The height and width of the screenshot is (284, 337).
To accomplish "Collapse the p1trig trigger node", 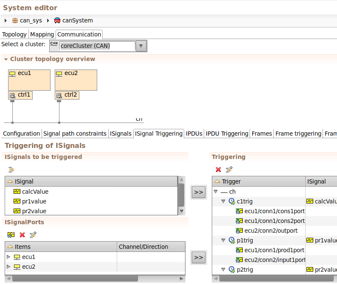I will [x=223, y=240].
